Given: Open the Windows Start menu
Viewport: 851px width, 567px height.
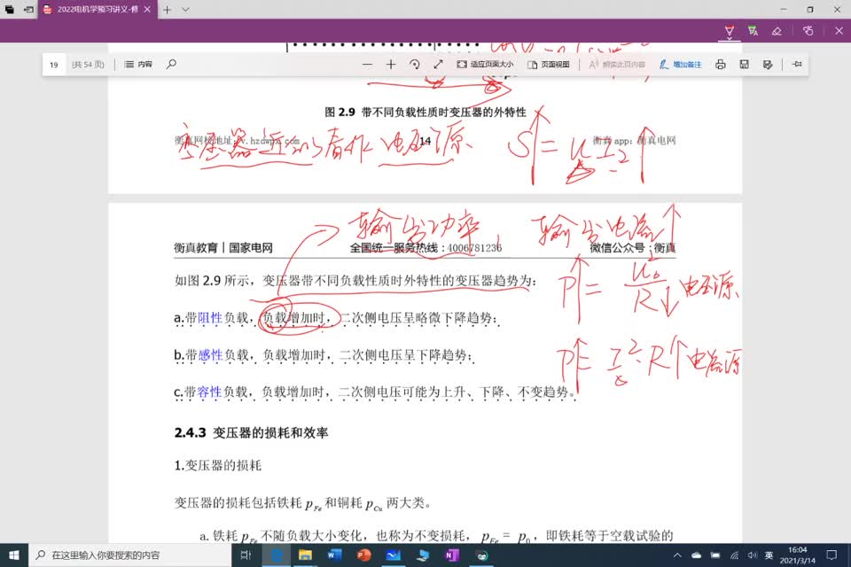Looking at the screenshot, I should (14, 555).
